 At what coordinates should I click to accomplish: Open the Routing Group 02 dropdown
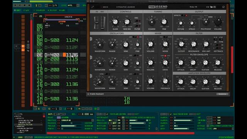[93, 120]
